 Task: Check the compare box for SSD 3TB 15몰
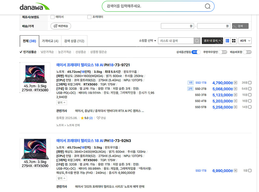250,95
